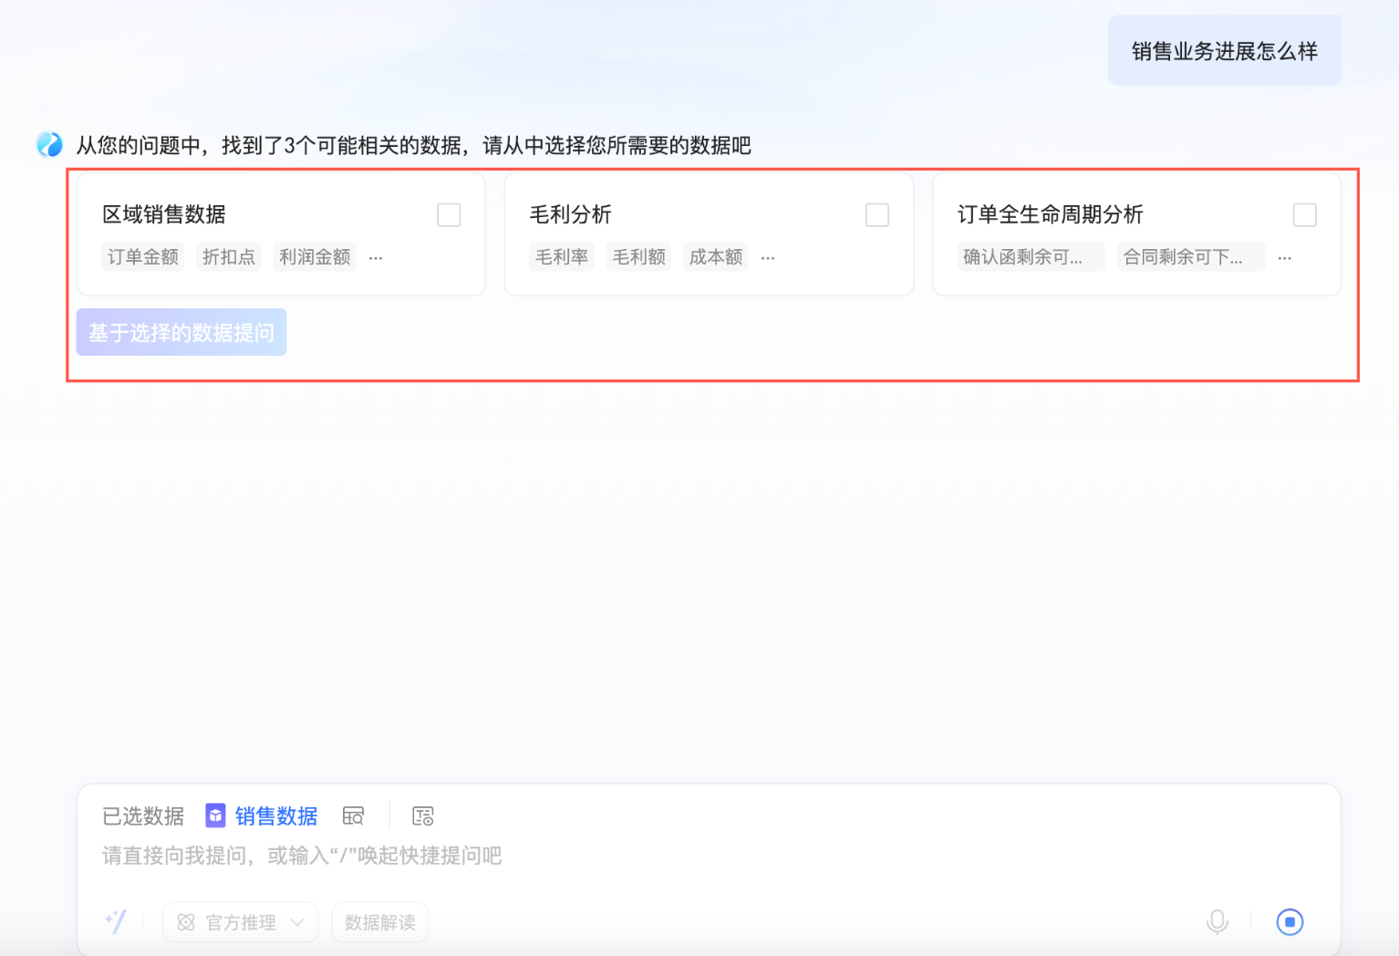This screenshot has width=1399, height=956.
Task: Expand more fields in 订单全生命周期分析 card
Action: coord(1285,258)
